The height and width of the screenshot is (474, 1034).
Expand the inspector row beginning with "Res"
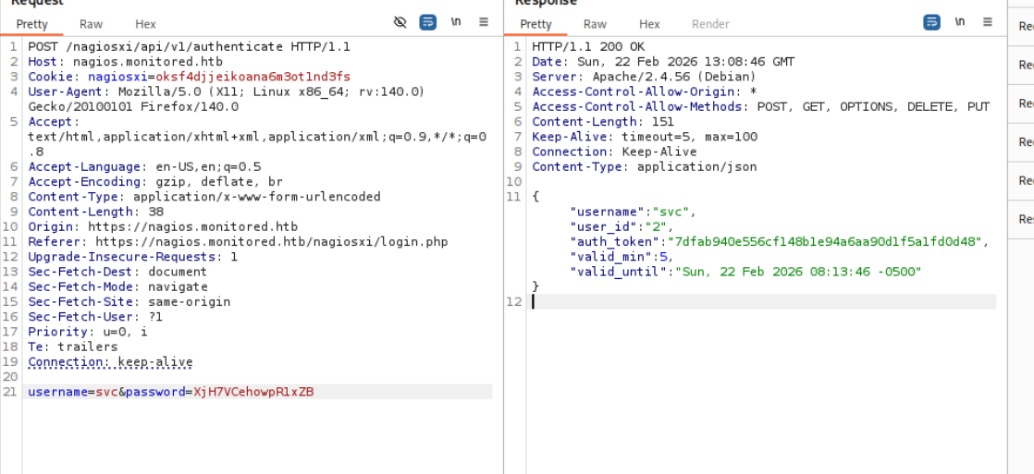pyautogui.click(x=1025, y=219)
